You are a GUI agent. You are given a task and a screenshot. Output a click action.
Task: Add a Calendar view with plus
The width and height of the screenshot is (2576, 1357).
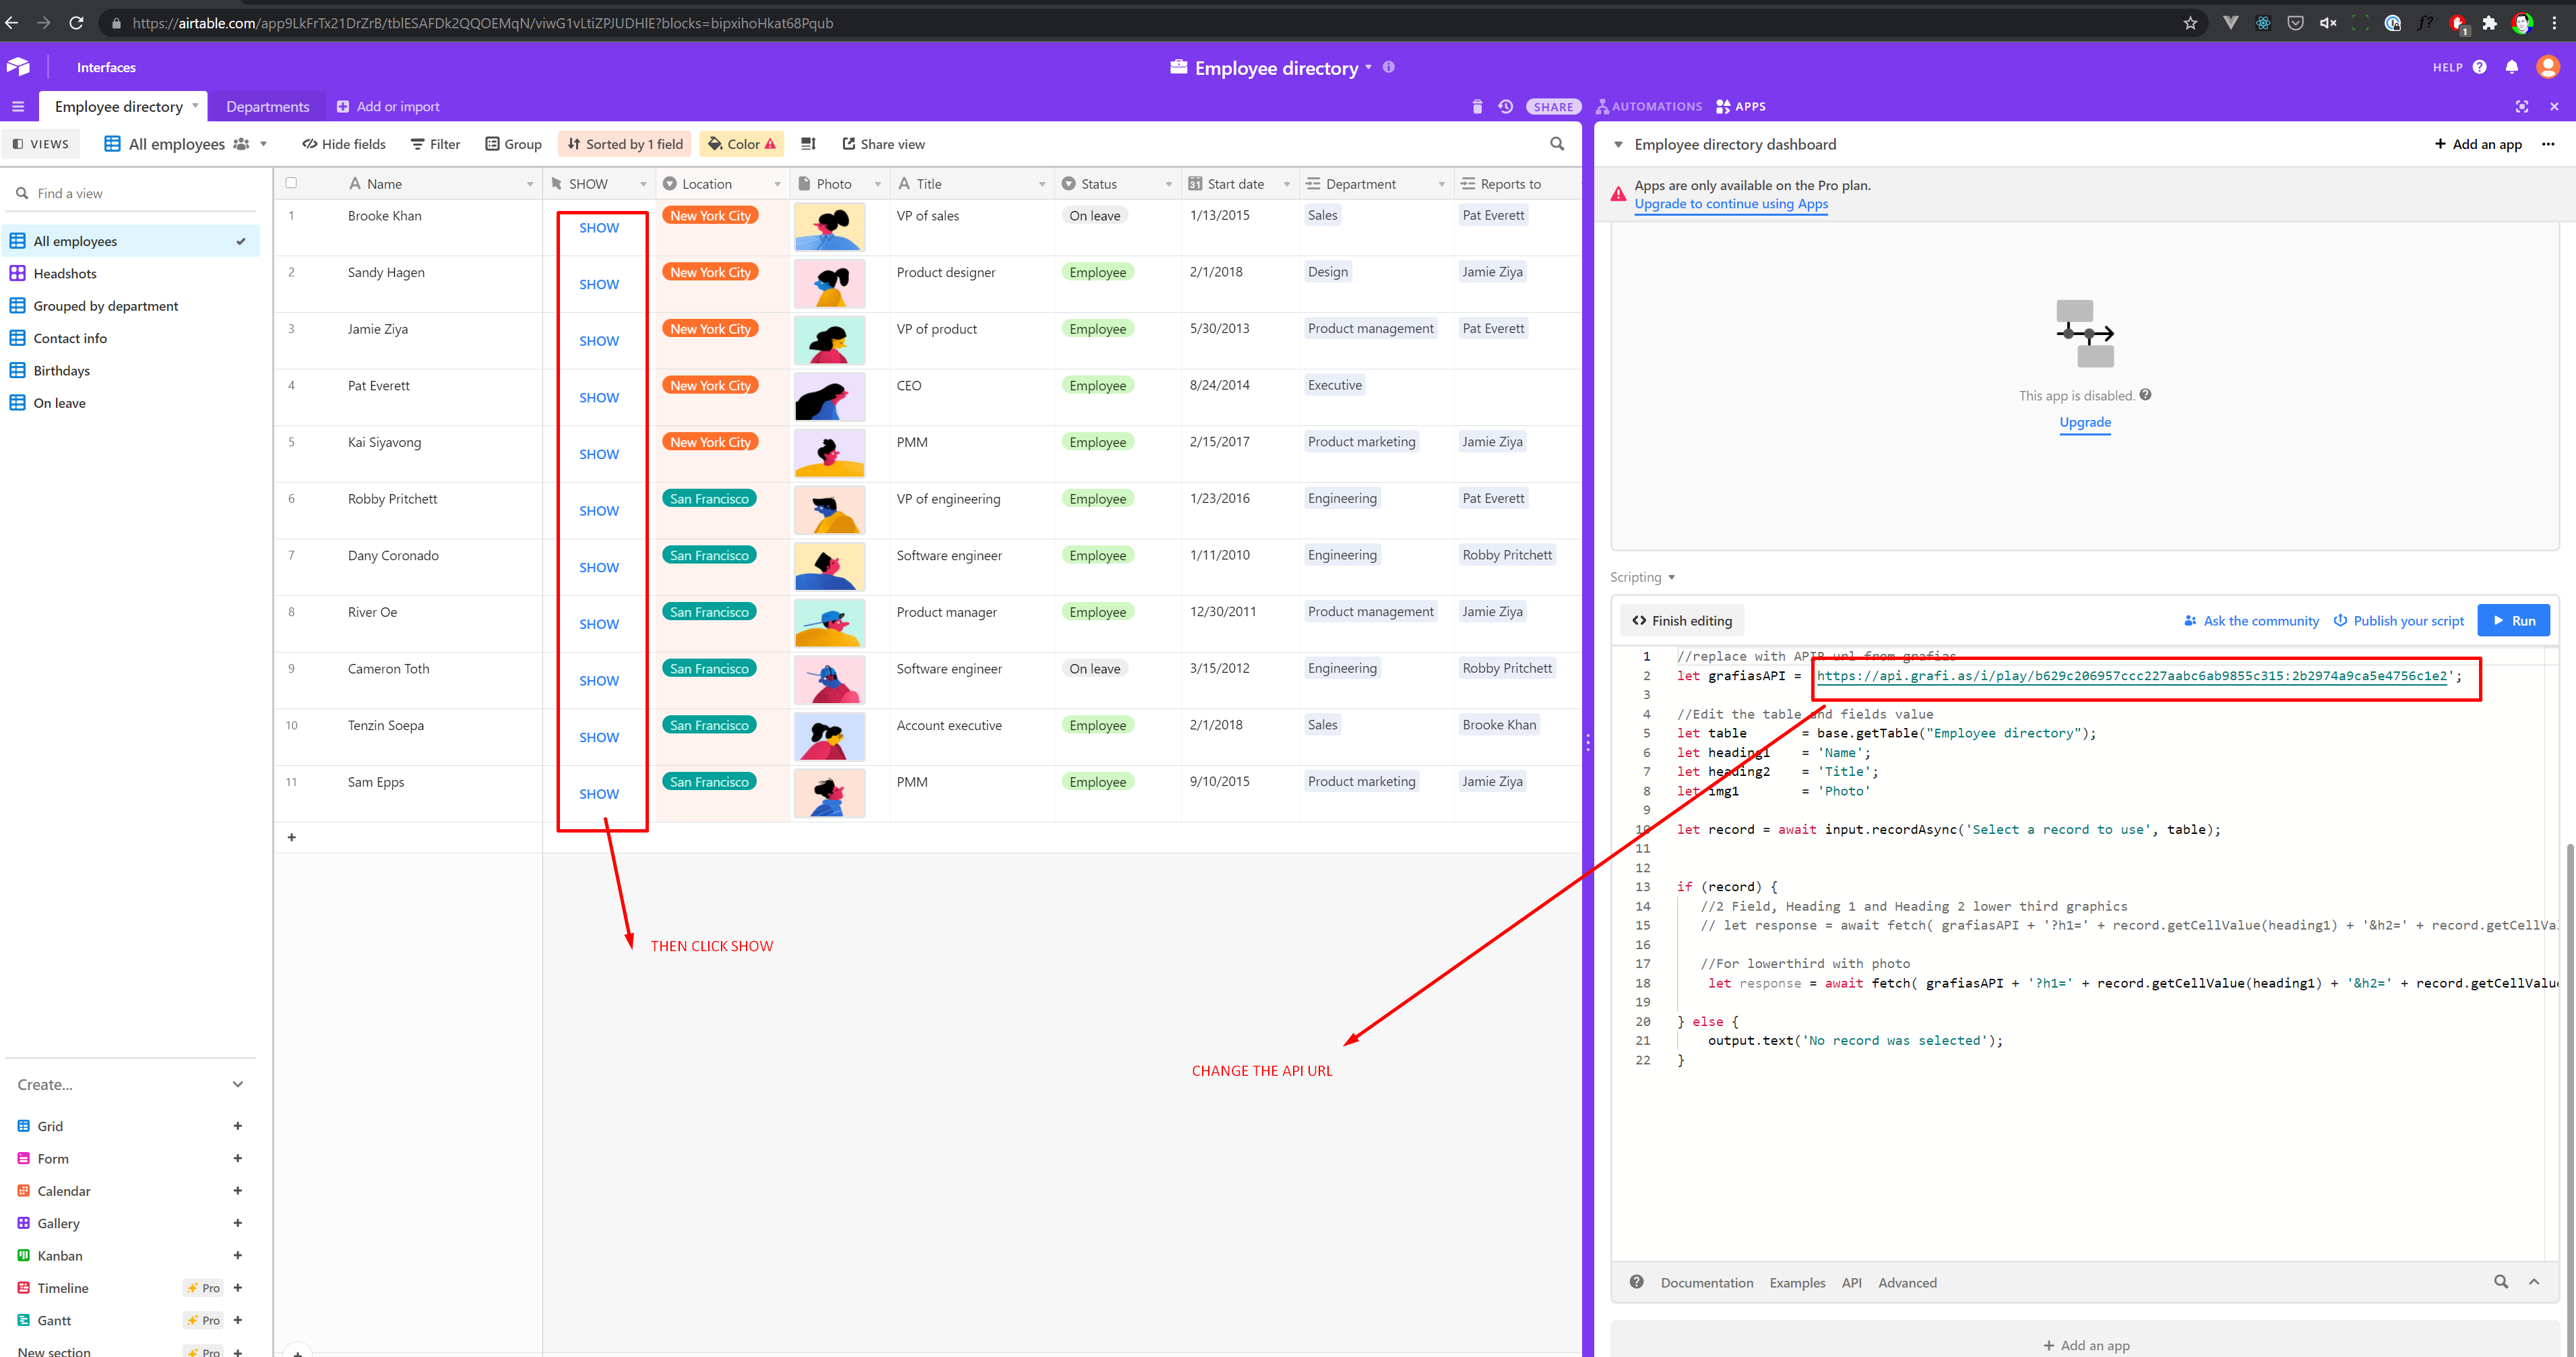(x=237, y=1191)
